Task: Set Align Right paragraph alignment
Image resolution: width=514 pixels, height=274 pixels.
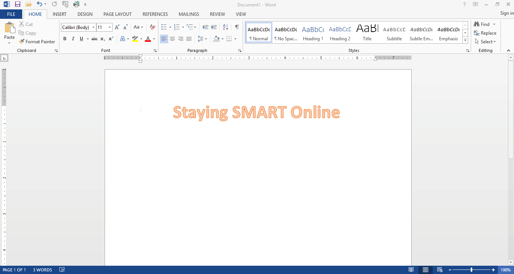Action: tap(181, 39)
